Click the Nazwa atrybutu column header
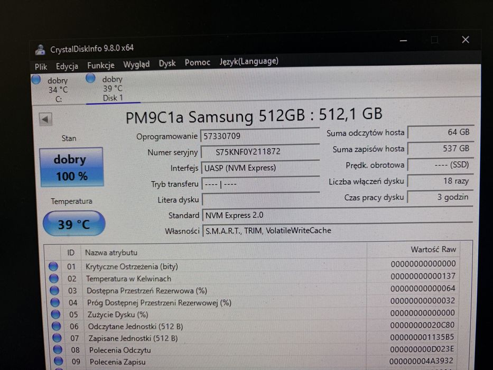Screen dimensions: 493x370 [x=111, y=252]
